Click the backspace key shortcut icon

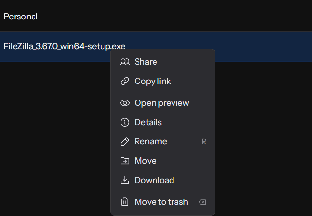click(x=203, y=202)
